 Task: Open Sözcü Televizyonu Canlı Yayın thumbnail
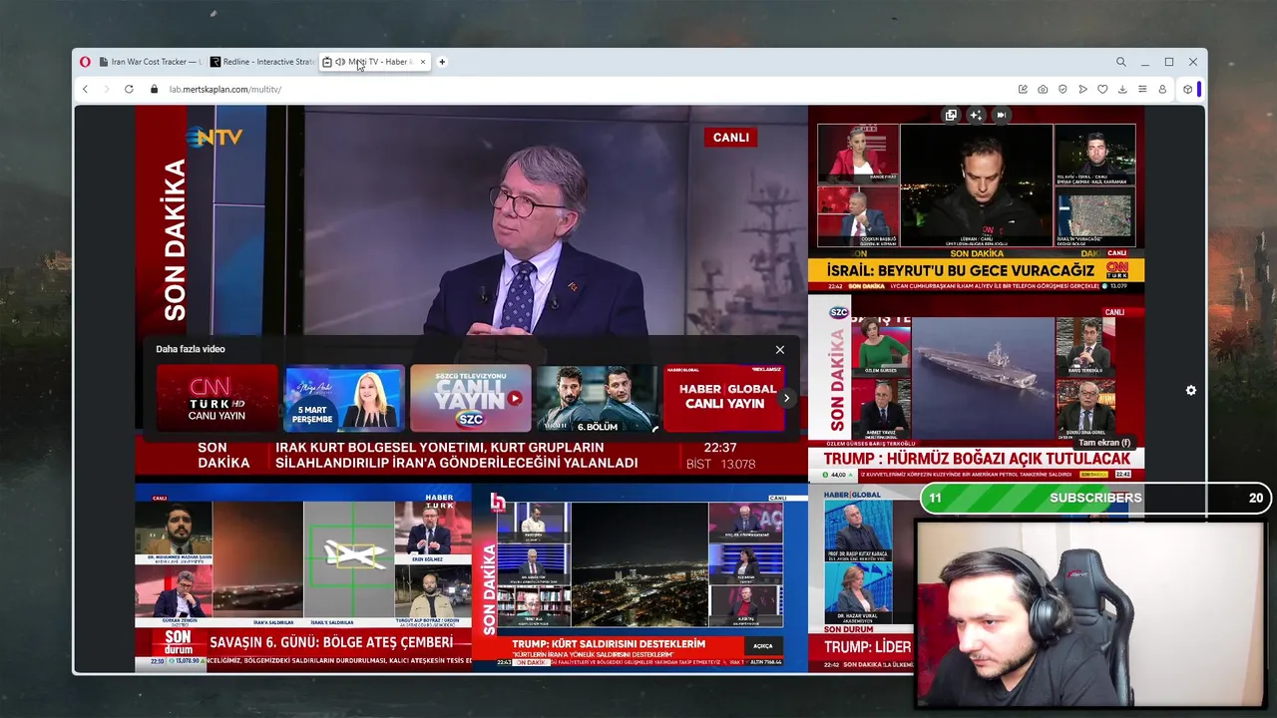[471, 398]
